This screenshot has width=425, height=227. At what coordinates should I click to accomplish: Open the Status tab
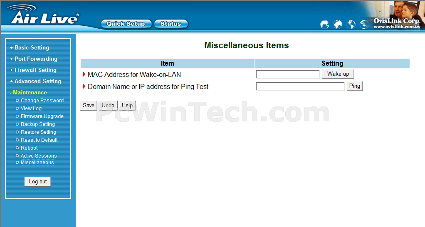[x=171, y=24]
